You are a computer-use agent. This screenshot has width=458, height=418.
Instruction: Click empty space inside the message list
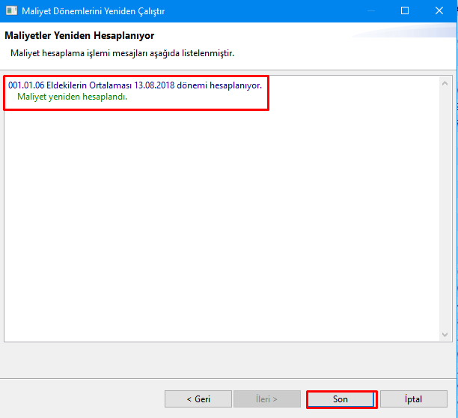tap(225, 225)
